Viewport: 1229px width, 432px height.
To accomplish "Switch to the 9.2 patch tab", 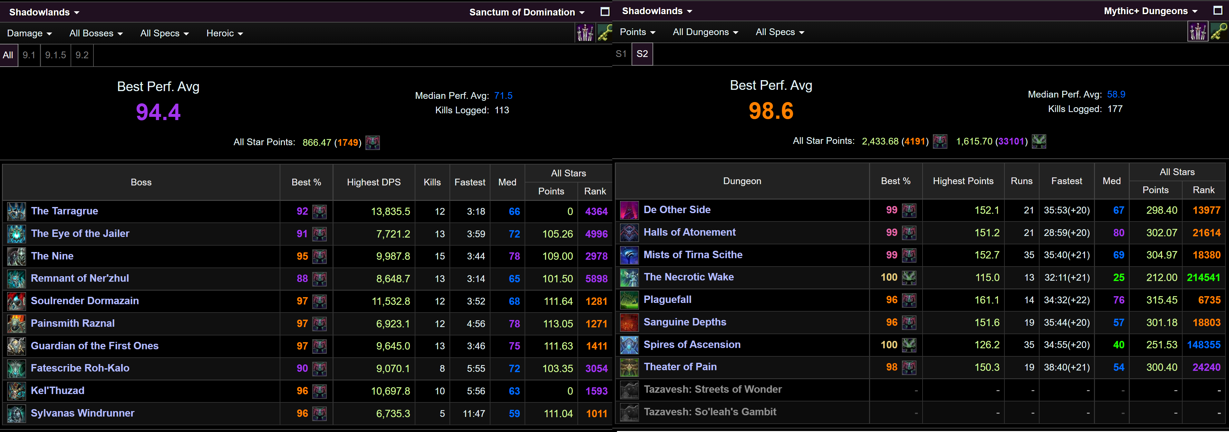I will 82,55.
